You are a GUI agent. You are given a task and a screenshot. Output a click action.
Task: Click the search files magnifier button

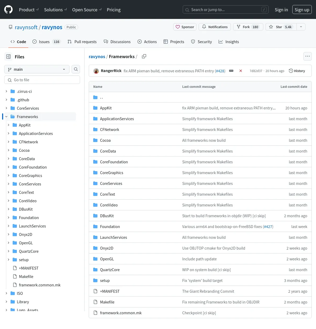pyautogui.click(x=76, y=69)
